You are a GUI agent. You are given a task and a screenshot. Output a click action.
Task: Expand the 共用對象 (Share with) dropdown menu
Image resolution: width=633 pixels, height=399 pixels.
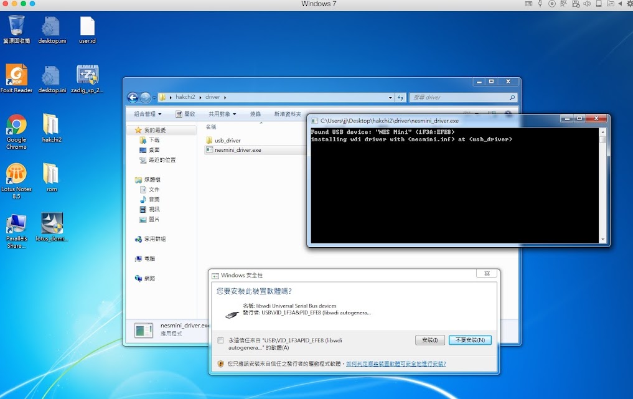(x=222, y=115)
